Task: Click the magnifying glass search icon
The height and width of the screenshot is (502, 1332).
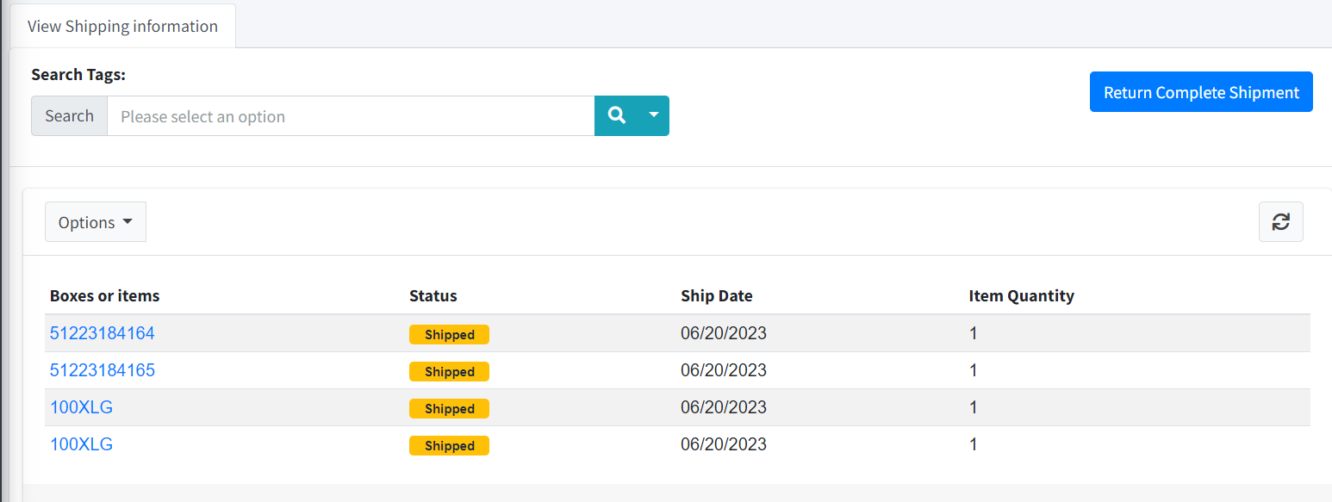Action: pyautogui.click(x=616, y=115)
